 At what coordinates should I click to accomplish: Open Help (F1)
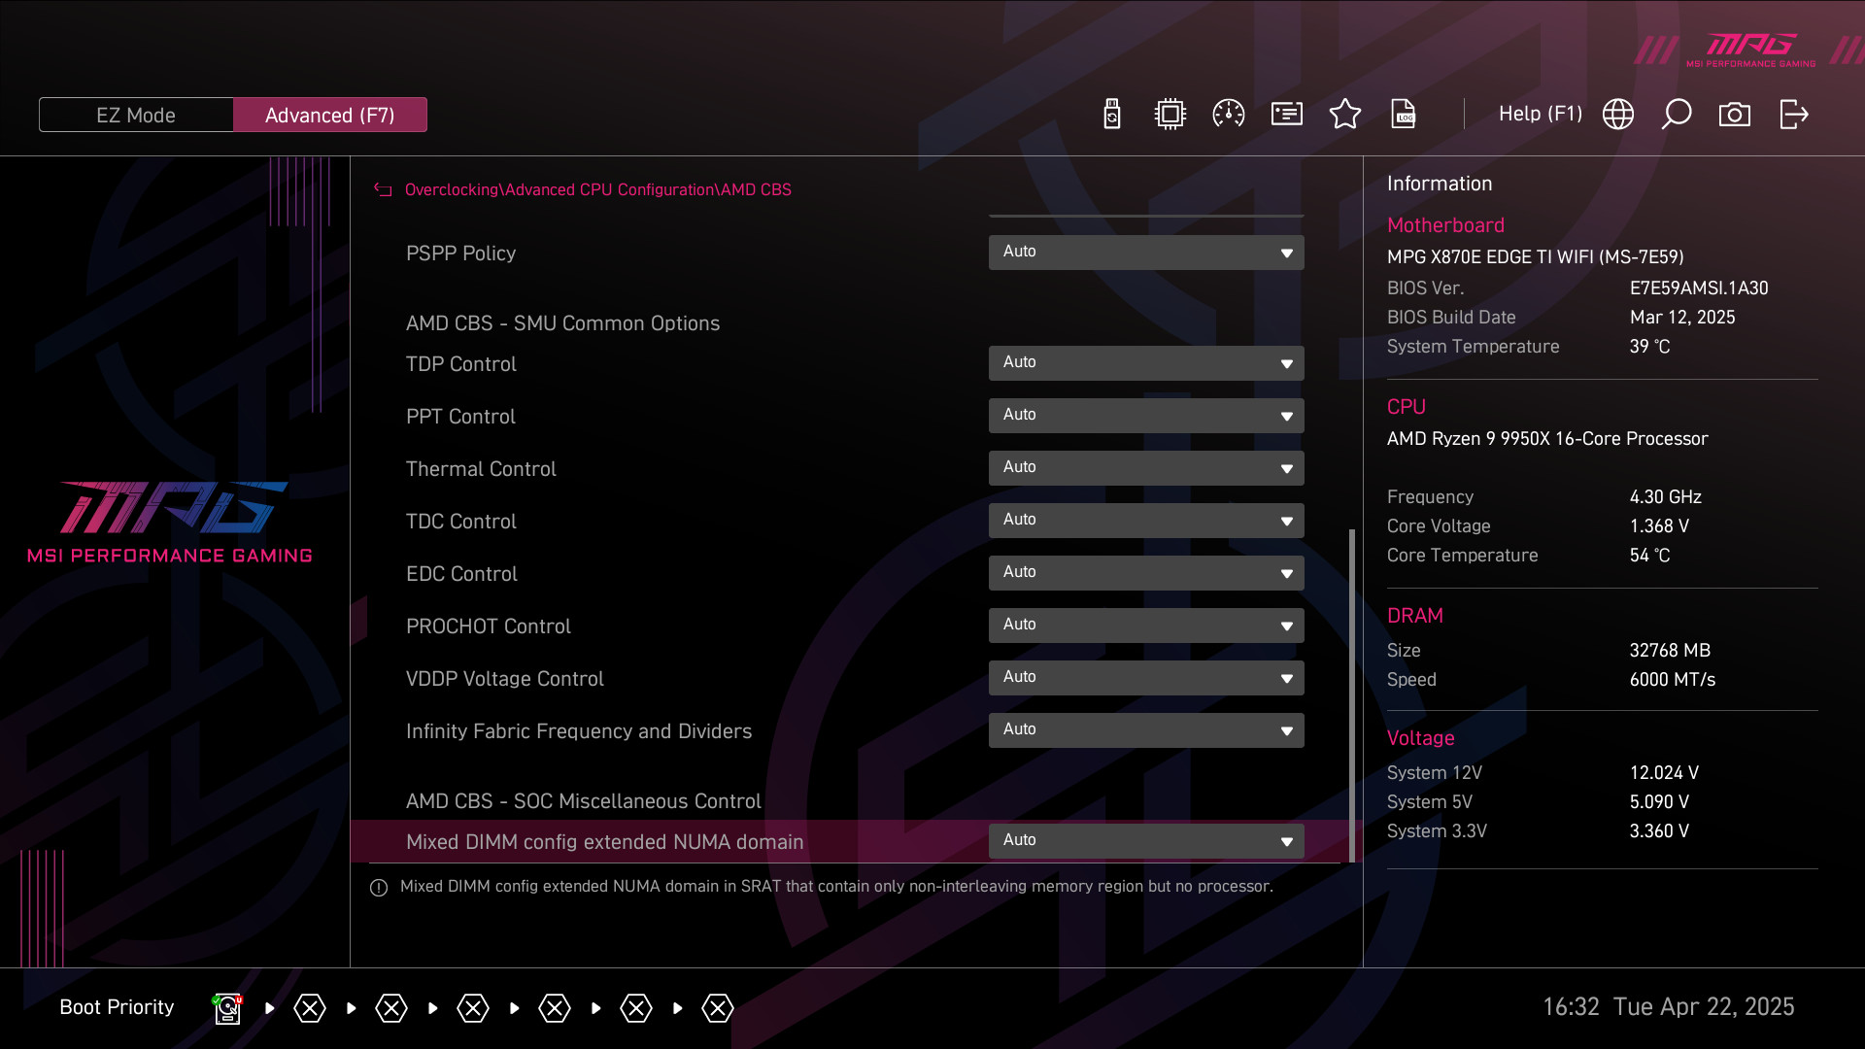click(1541, 114)
